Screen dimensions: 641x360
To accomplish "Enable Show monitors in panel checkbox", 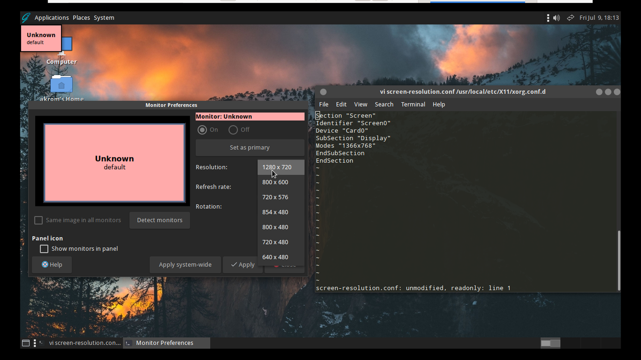I will [x=44, y=248].
